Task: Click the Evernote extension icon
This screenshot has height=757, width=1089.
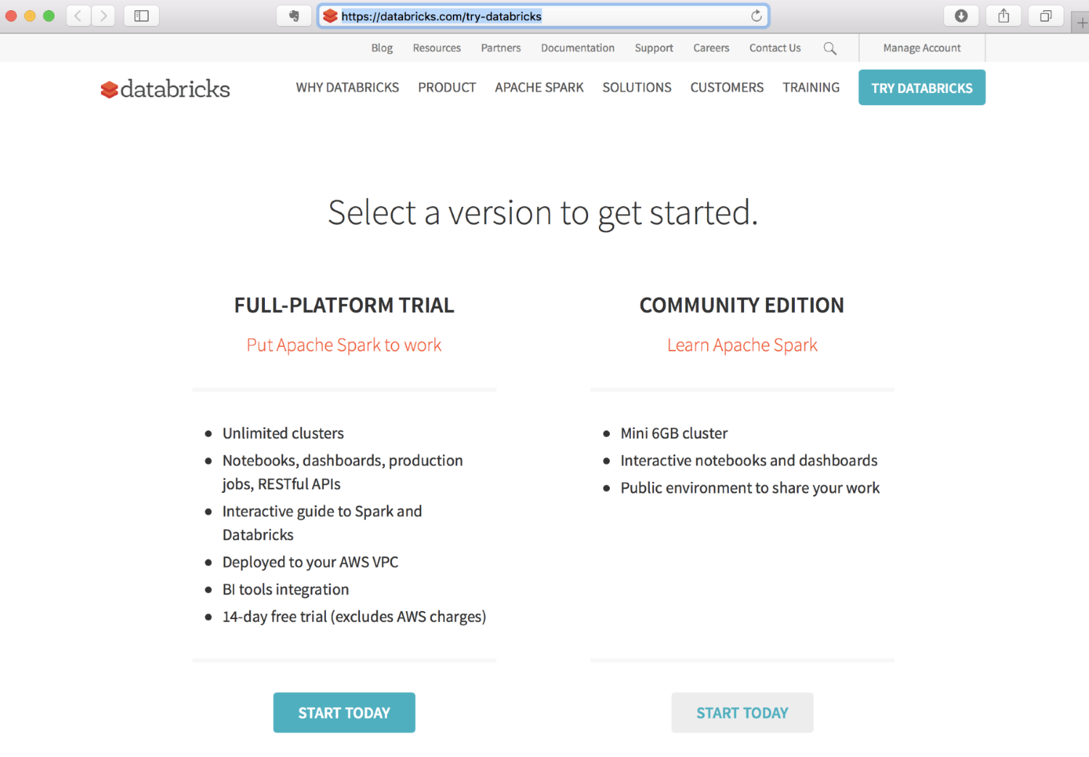Action: [294, 16]
